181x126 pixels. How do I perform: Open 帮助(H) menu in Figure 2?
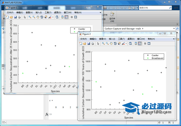[x=151, y=39]
